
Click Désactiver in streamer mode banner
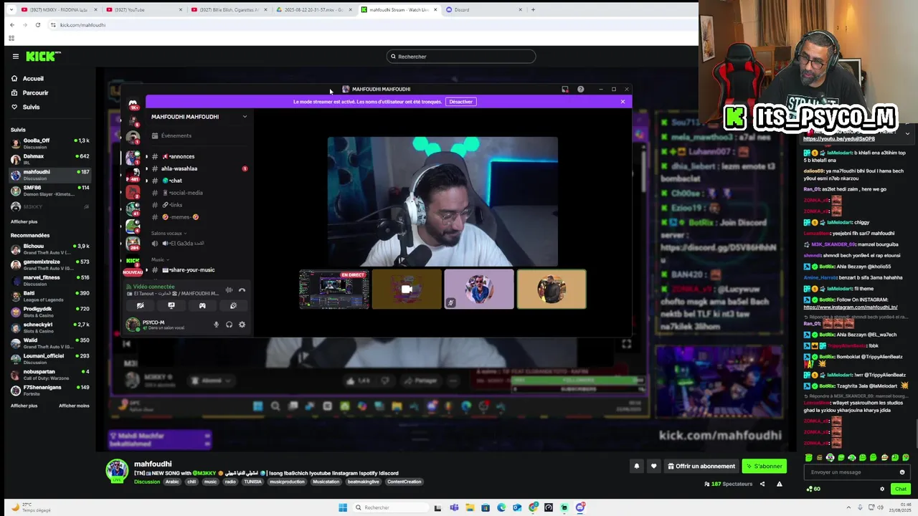click(460, 102)
